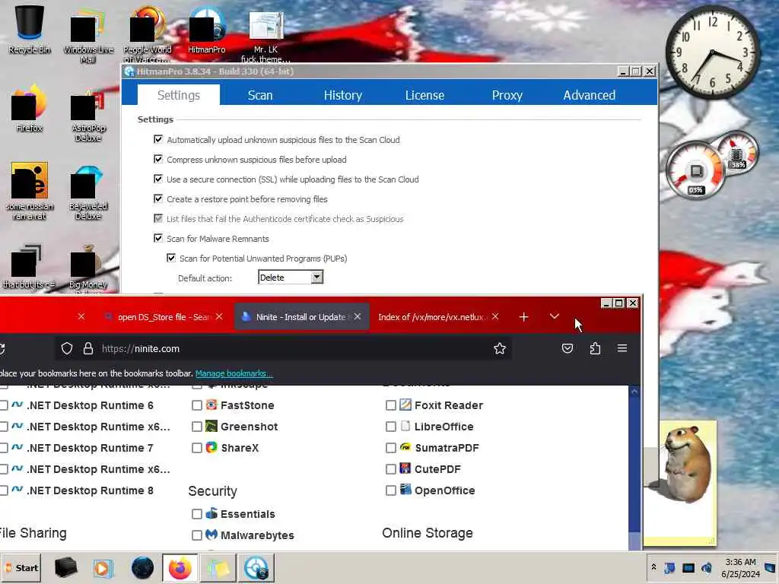The height and width of the screenshot is (584, 779).
Task: Click the Firefox taskbar button
Action: pos(180,568)
